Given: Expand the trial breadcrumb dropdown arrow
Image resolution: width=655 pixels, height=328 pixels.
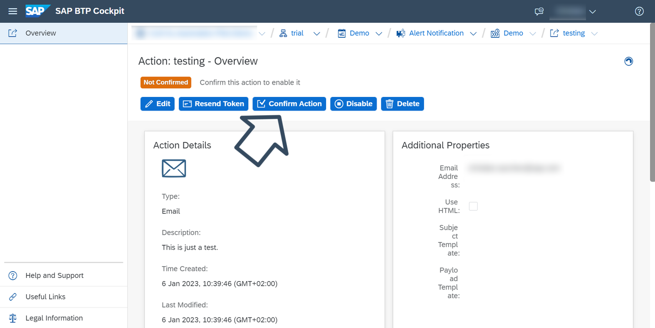Looking at the screenshot, I should click(x=317, y=34).
